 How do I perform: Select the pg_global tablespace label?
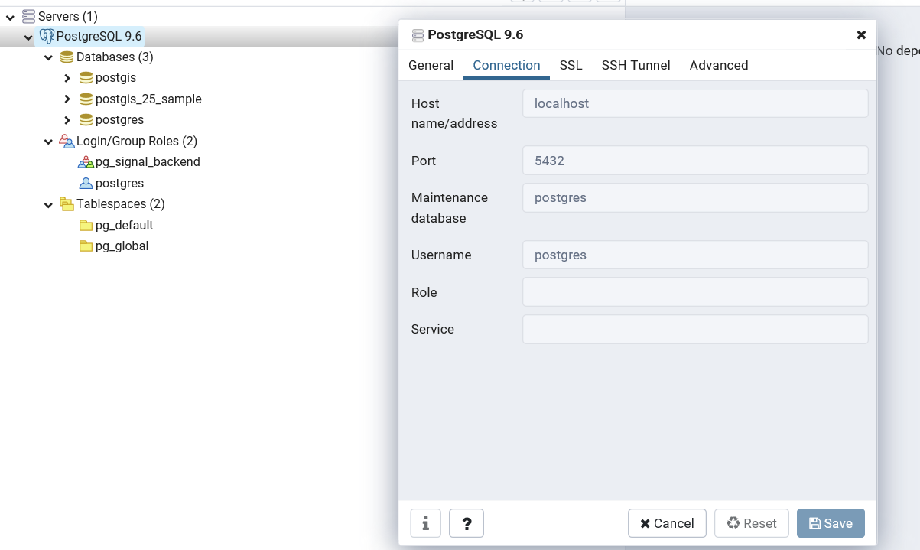[x=122, y=246]
